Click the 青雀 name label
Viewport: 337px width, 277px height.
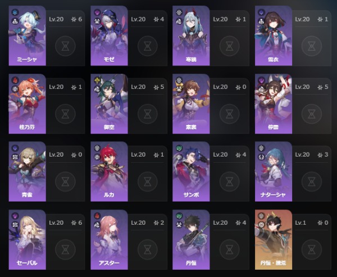[x=27, y=195]
